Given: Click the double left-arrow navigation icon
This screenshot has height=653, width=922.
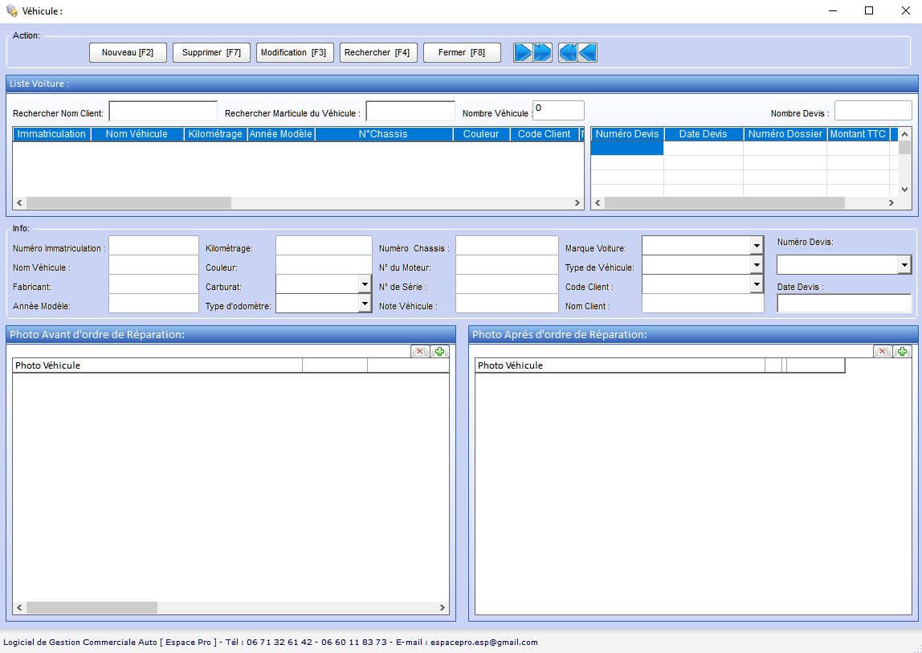Looking at the screenshot, I should coord(568,52).
